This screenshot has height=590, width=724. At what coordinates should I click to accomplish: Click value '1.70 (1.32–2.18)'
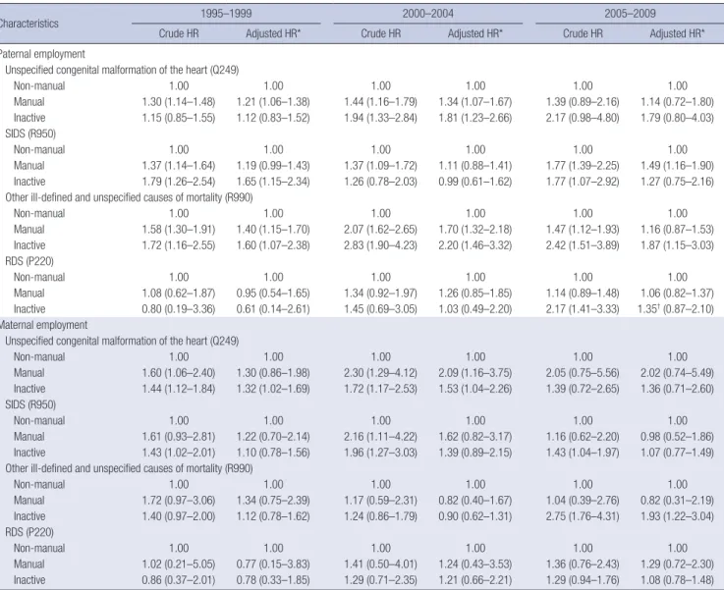(x=475, y=230)
